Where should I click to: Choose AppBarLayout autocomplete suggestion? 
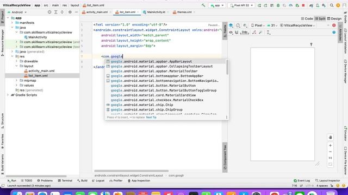(x=165, y=61)
